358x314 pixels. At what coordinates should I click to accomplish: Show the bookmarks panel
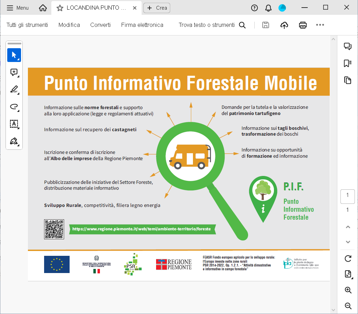tap(348, 63)
